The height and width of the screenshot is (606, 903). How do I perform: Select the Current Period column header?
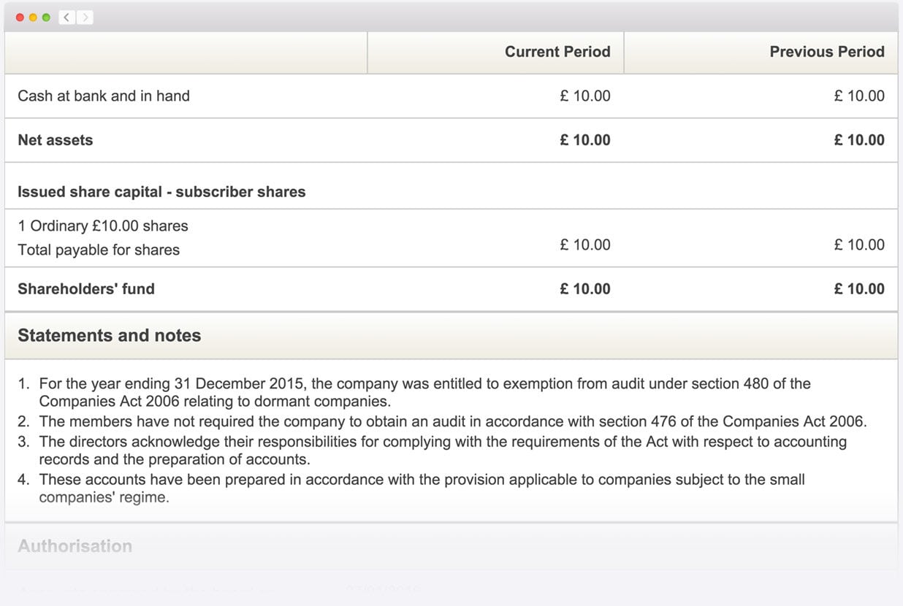(x=557, y=52)
